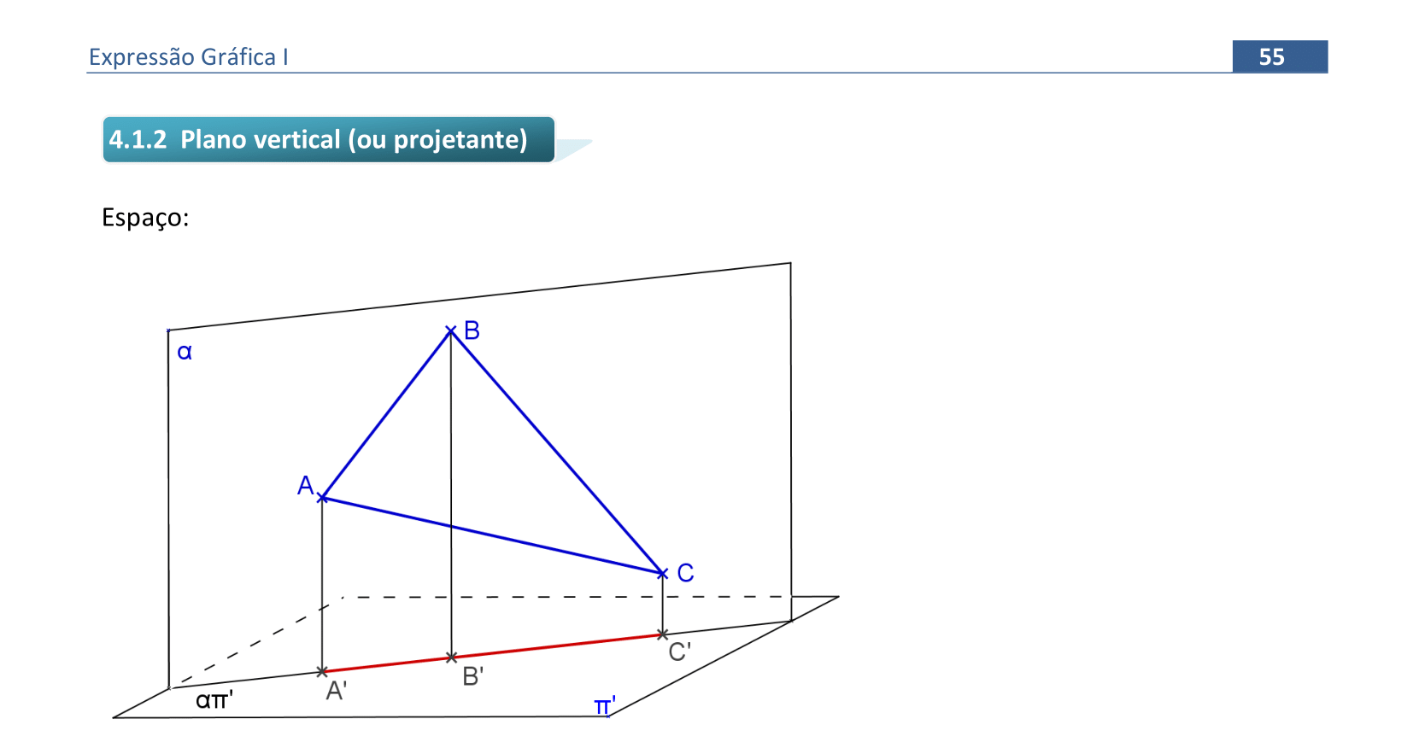
Task: Select the B' projection label
Action: point(472,676)
